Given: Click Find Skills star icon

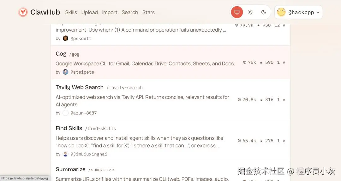Looking at the screenshot, I should point(261,141).
